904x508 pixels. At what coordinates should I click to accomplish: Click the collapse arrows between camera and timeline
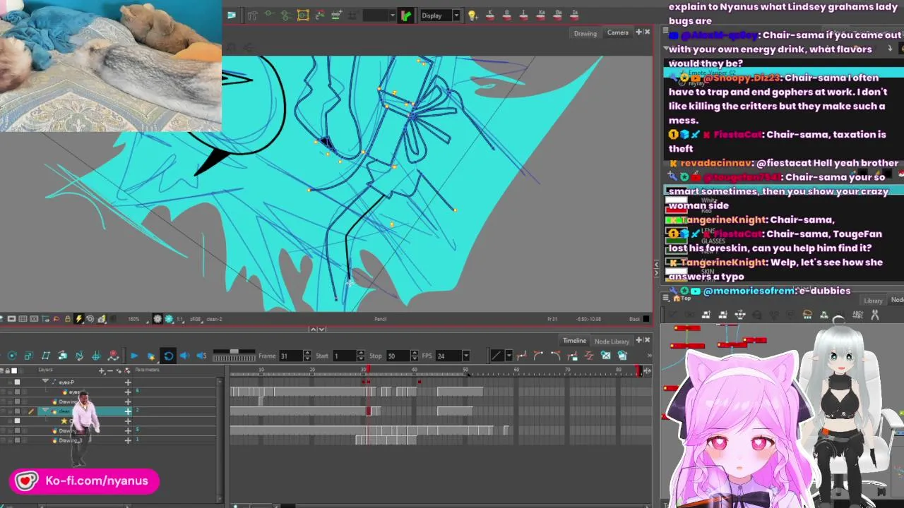[x=318, y=329]
